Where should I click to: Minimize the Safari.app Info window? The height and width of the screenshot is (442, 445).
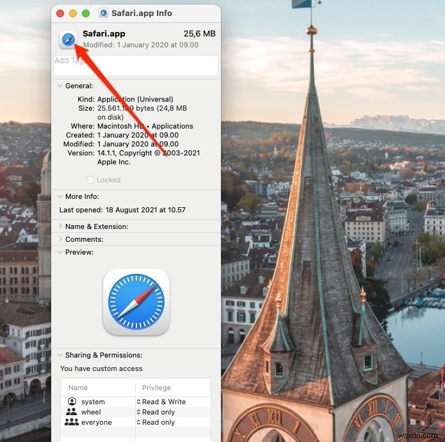(73, 13)
